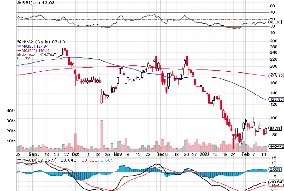The height and width of the screenshot is (191, 284).
Task: Click the 87.13 current price tag
Action: click(x=276, y=129)
